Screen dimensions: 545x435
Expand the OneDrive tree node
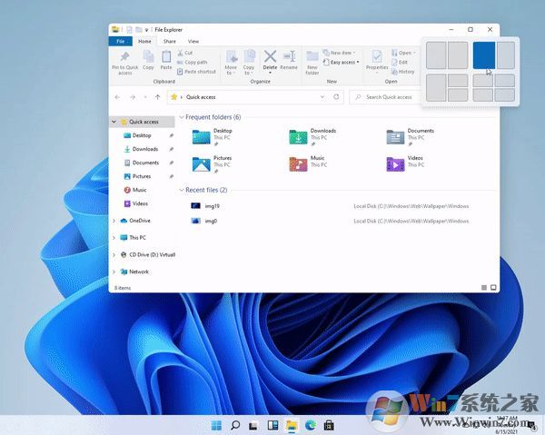pos(114,221)
